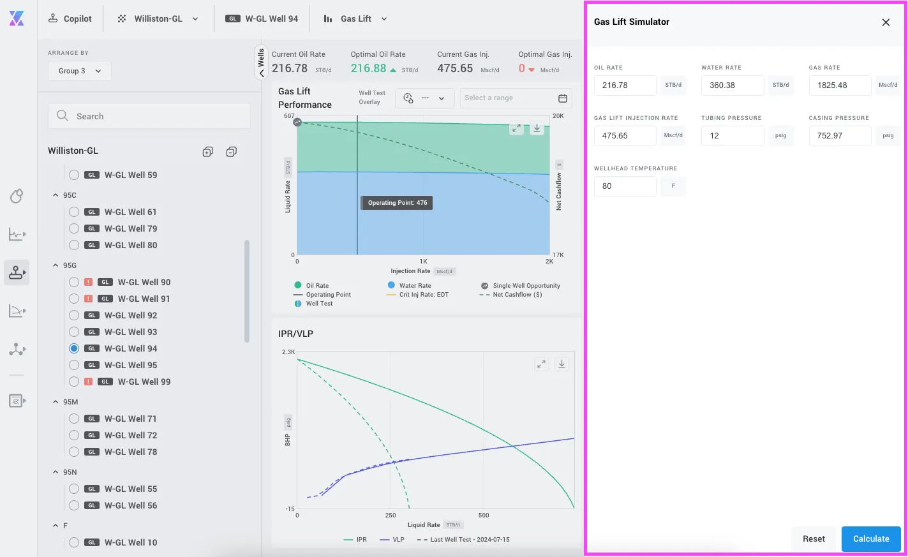Image resolution: width=908 pixels, height=557 pixels.
Task: Toggle Oil Rate legend color marker
Action: (298, 285)
